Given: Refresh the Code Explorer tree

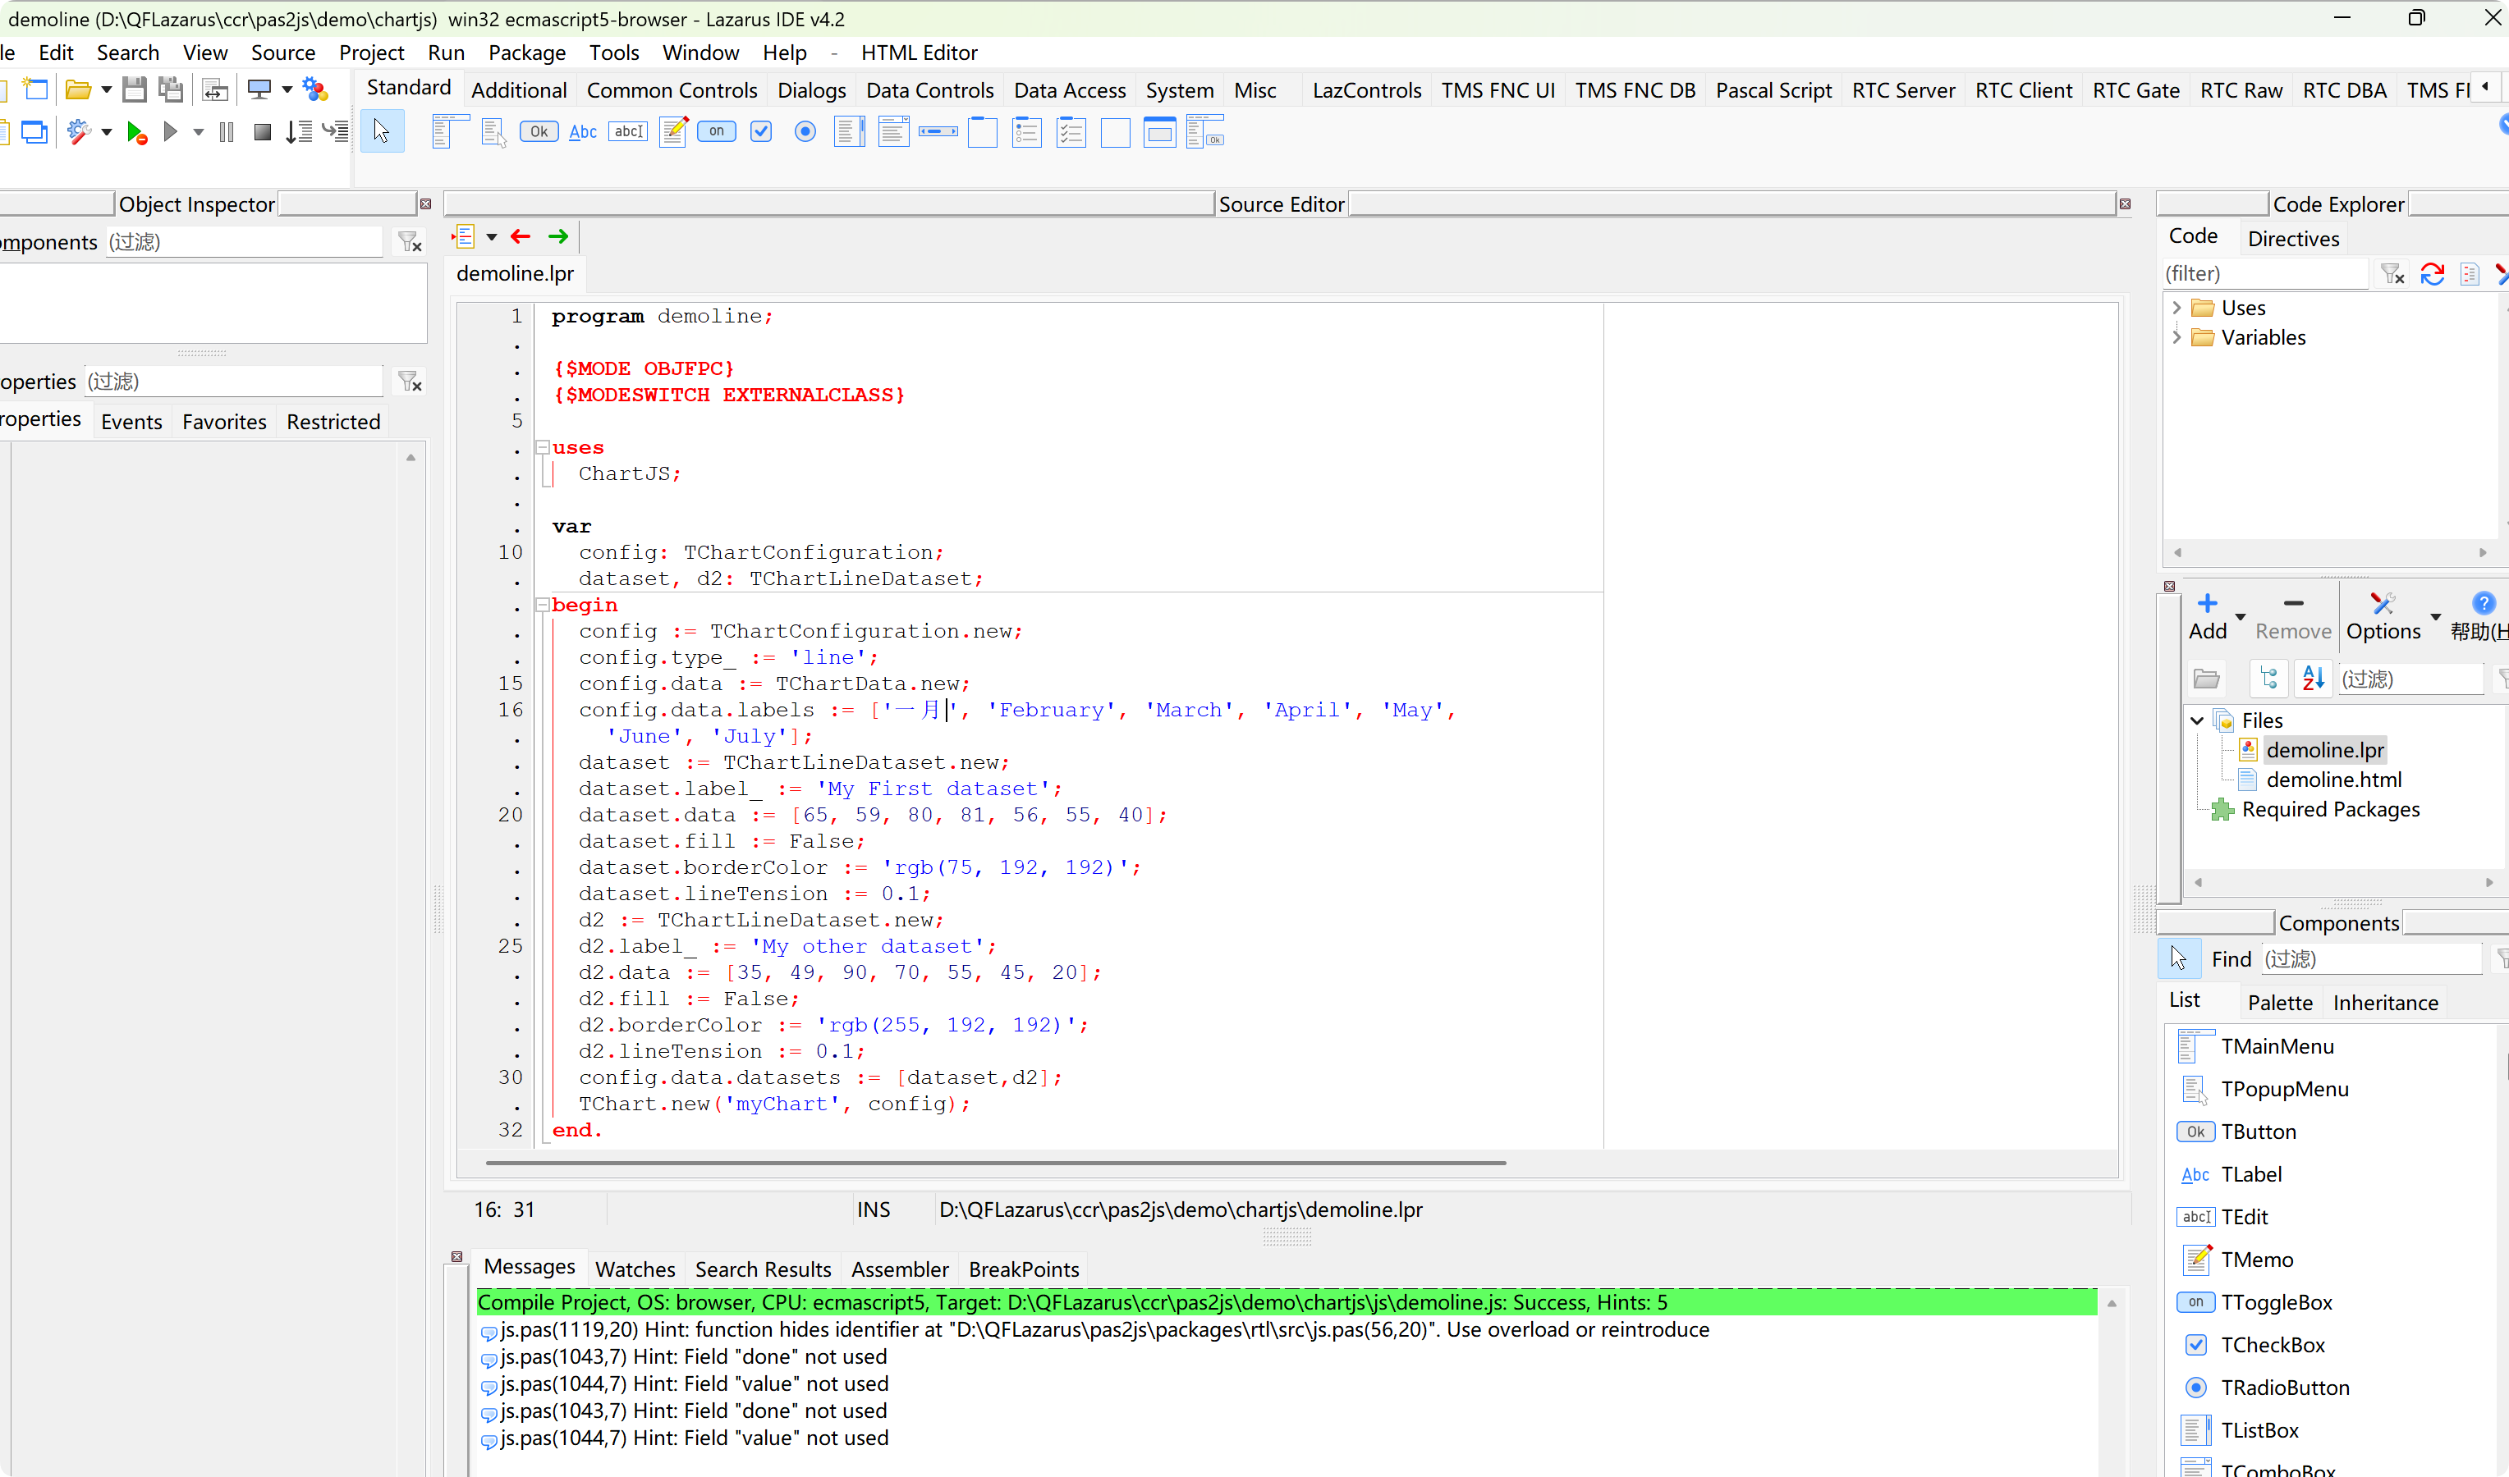Looking at the screenshot, I should coord(2433,274).
